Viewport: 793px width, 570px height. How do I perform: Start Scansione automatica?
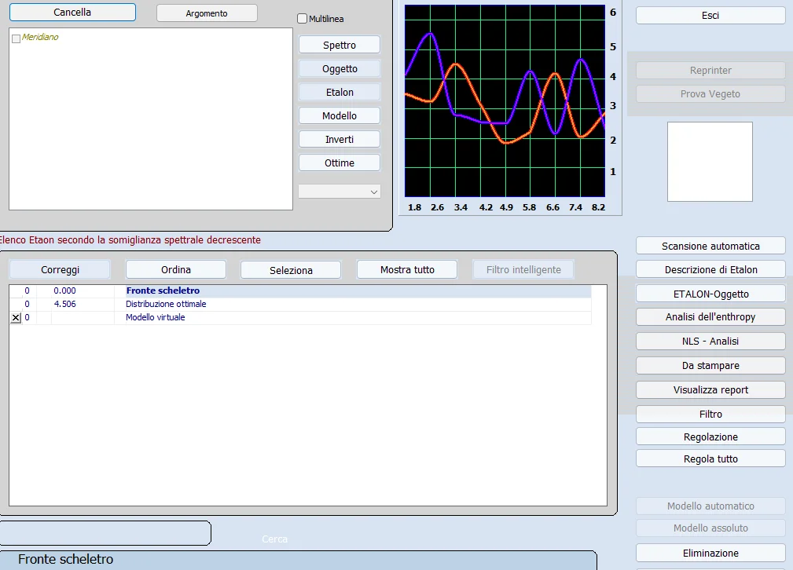(x=710, y=246)
